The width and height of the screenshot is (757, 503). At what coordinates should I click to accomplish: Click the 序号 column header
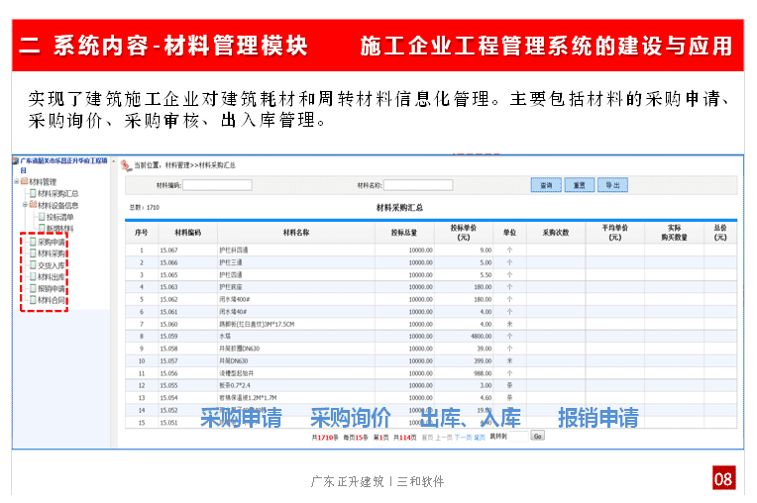(142, 233)
